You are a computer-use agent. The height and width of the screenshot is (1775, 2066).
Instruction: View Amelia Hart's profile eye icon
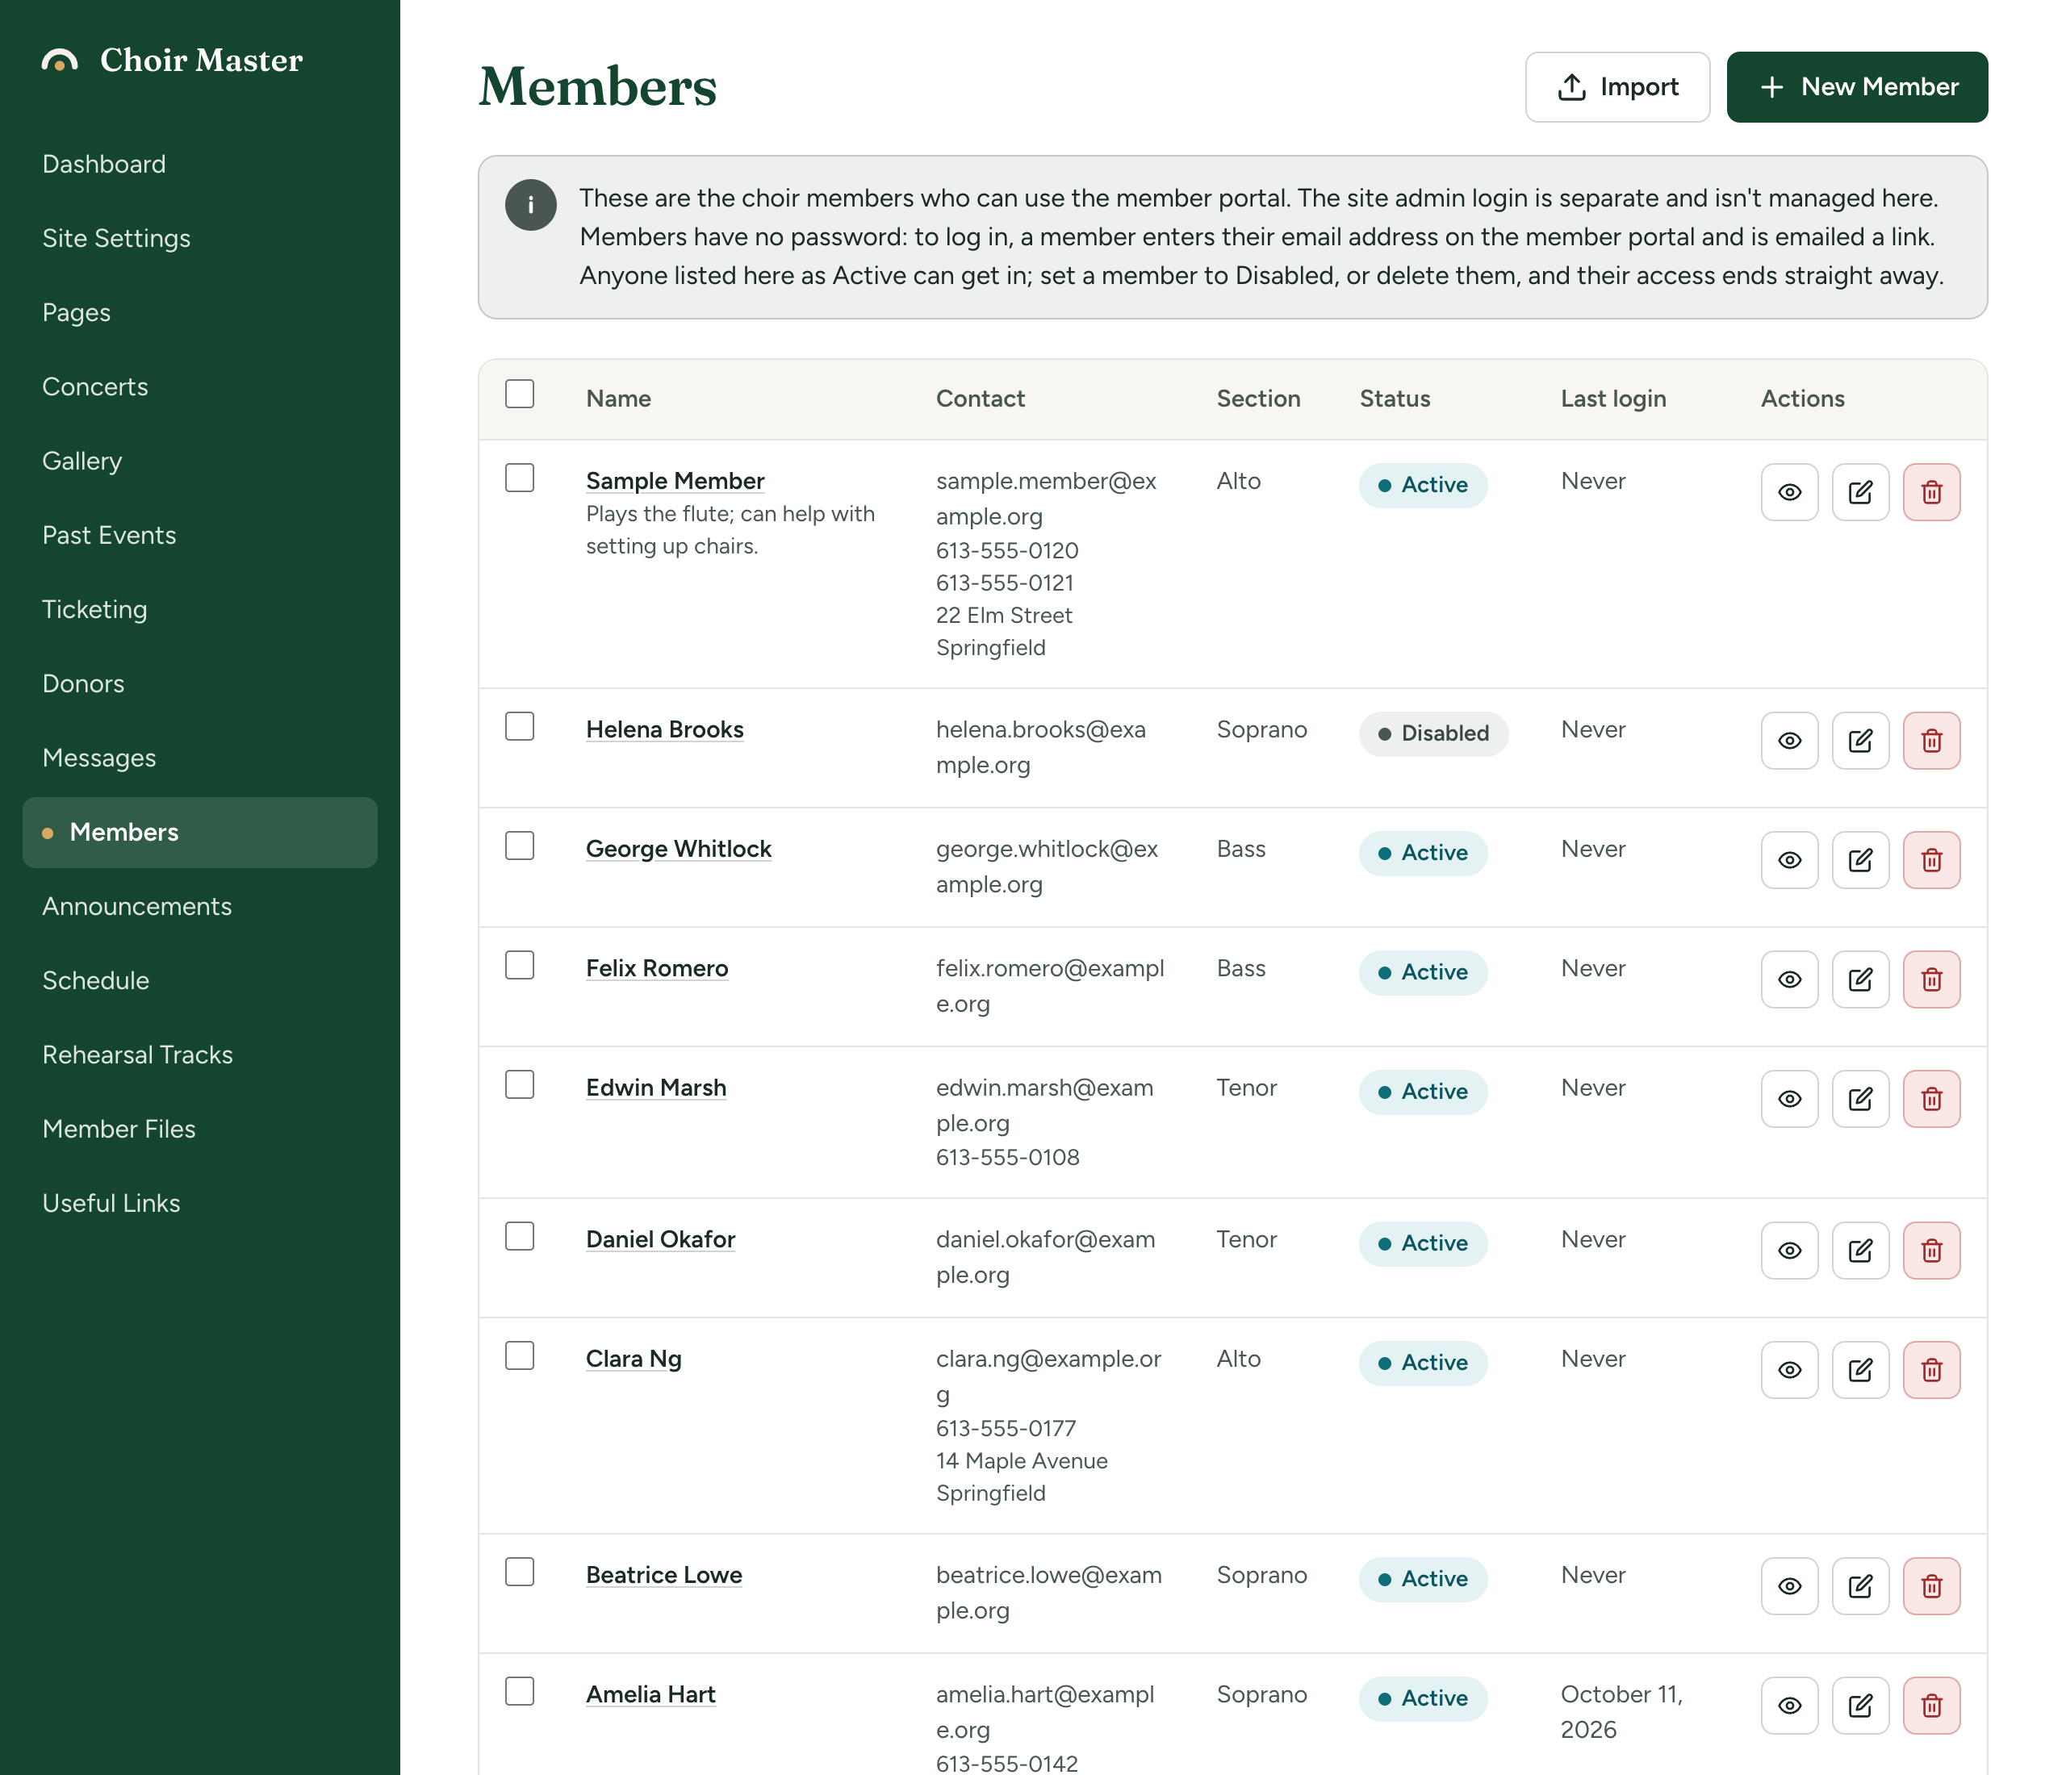pos(1789,1706)
